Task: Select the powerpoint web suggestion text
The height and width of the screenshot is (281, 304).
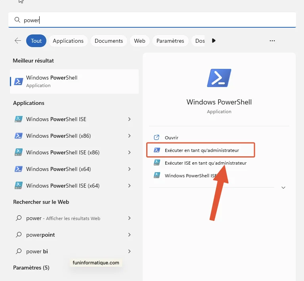Action: [40, 235]
